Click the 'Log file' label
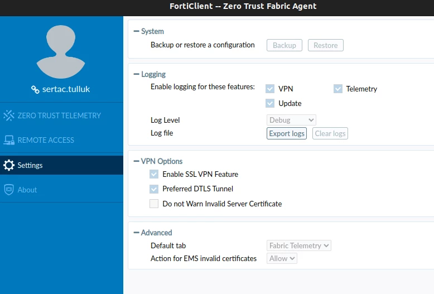The height and width of the screenshot is (294, 434). 162,133
